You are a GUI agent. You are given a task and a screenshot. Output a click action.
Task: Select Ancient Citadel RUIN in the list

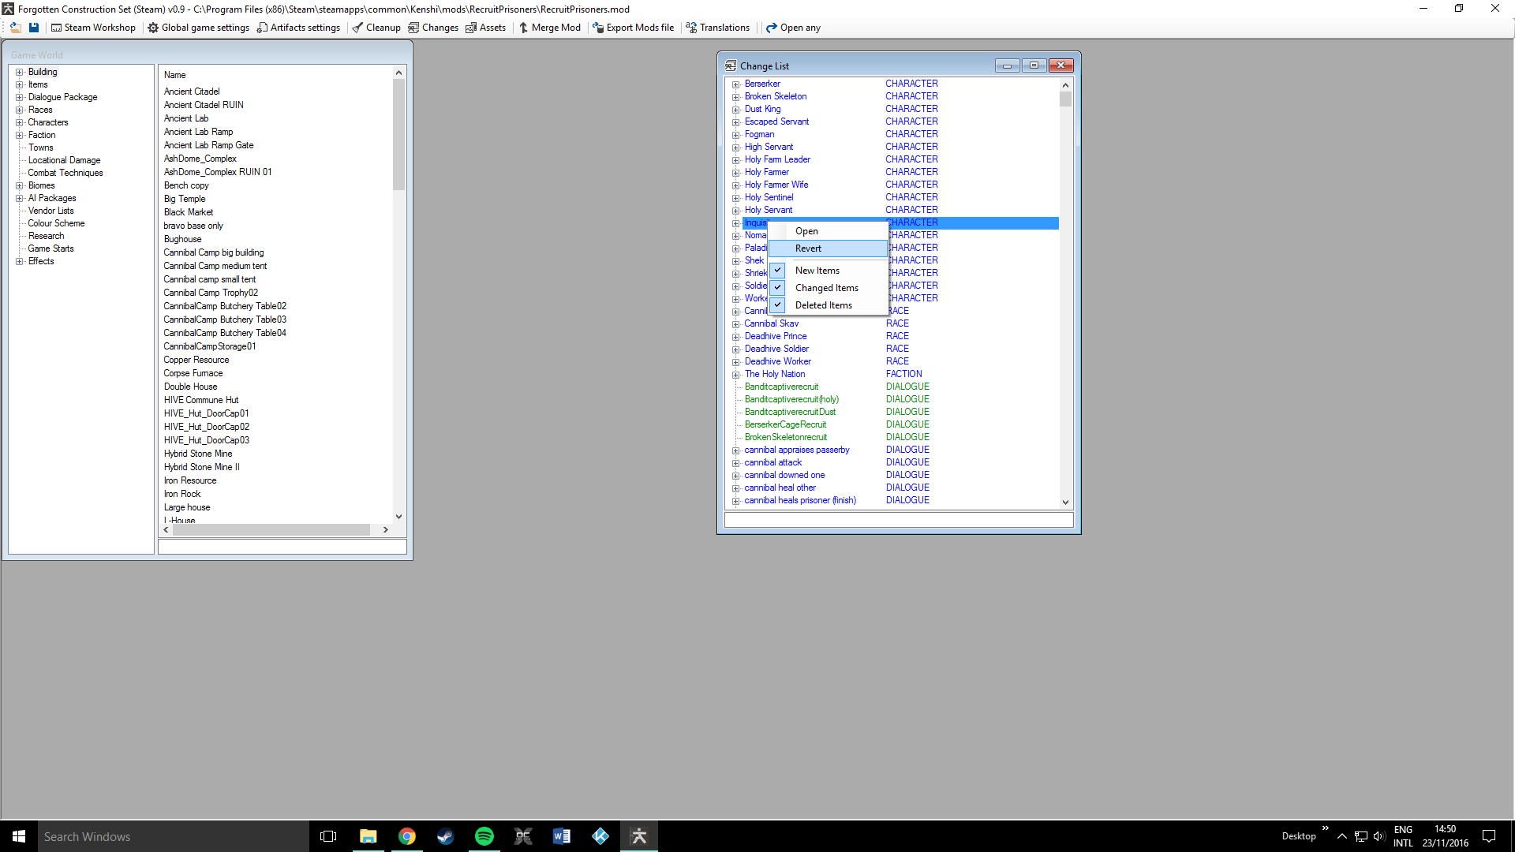click(204, 105)
